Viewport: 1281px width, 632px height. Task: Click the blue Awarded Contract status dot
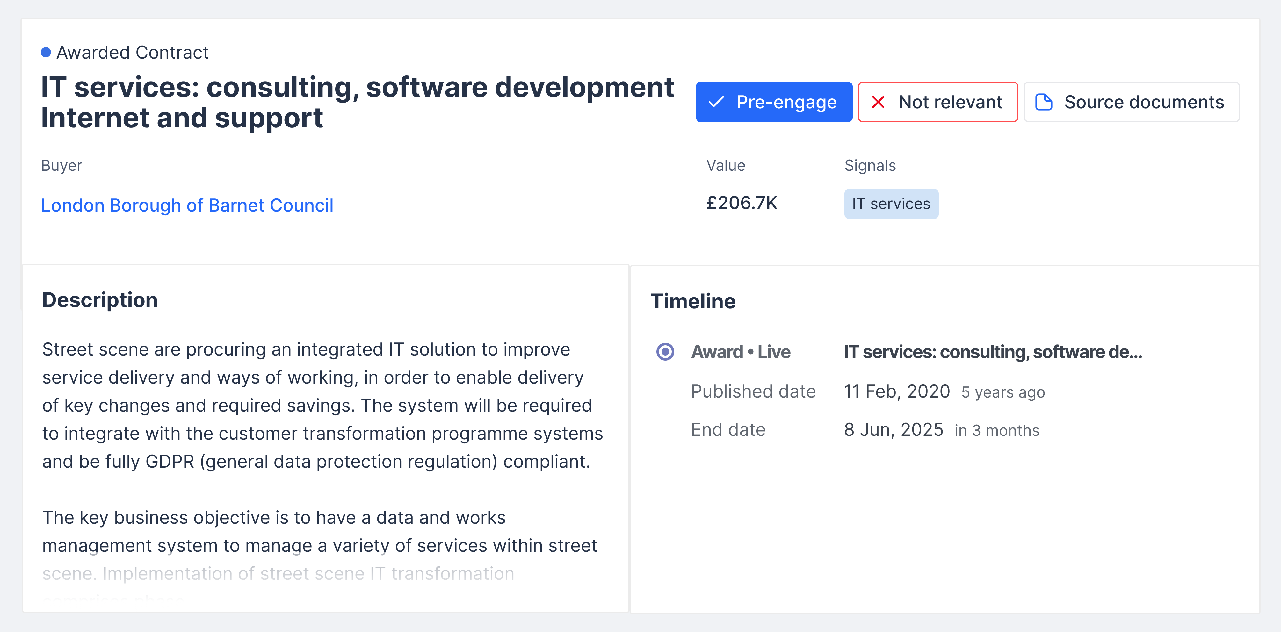pyautogui.click(x=46, y=52)
